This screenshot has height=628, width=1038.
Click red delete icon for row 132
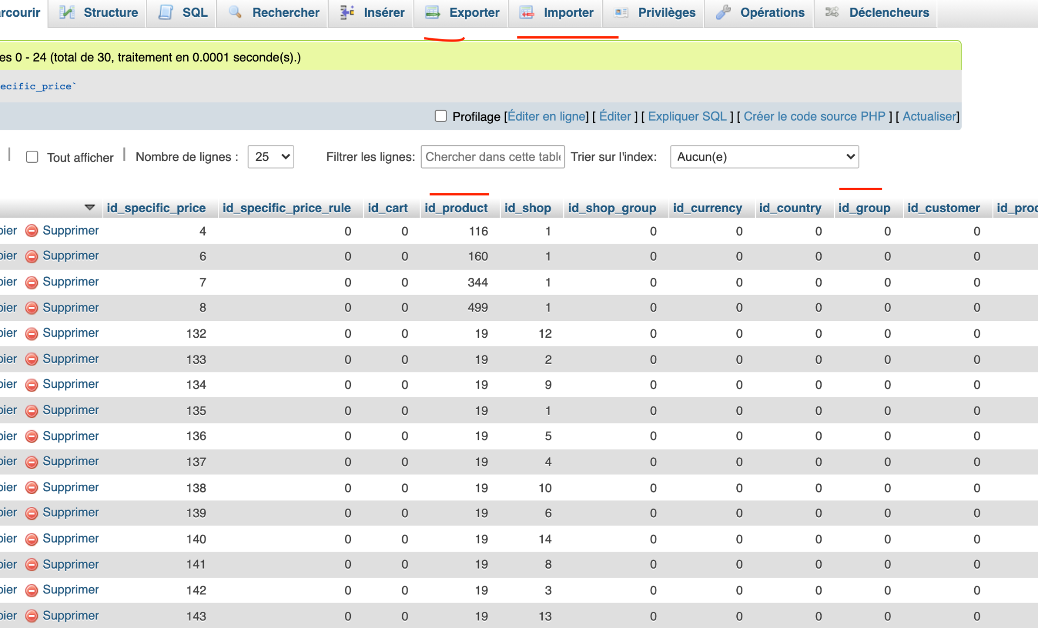click(32, 333)
